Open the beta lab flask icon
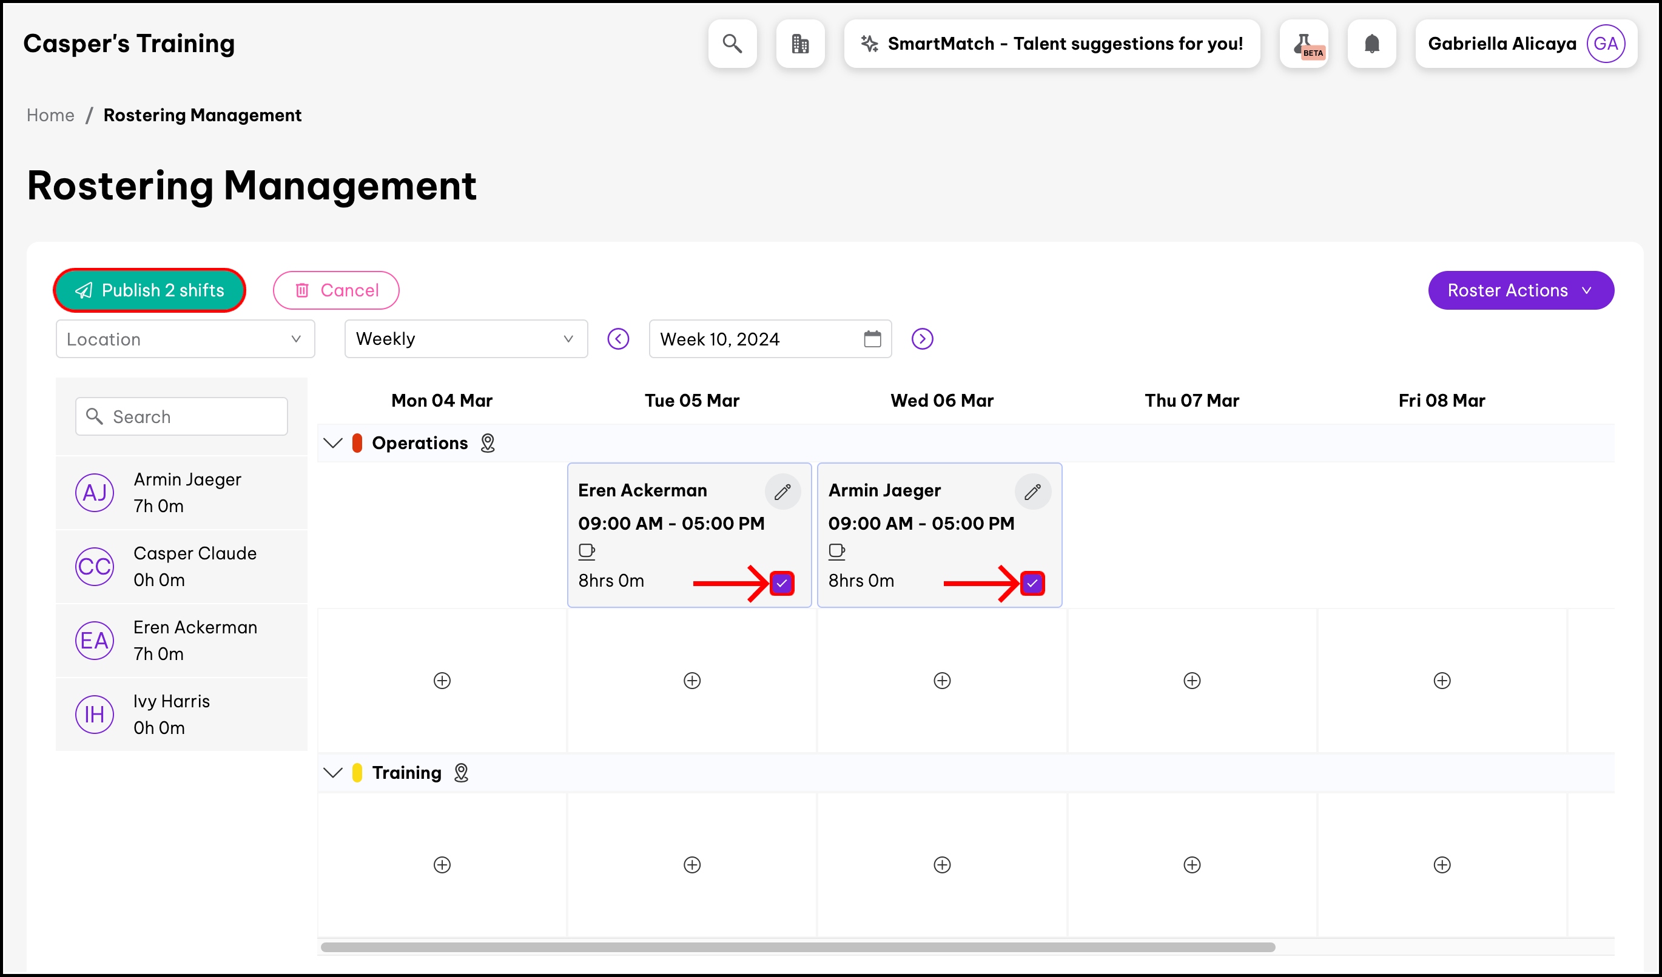 pyautogui.click(x=1304, y=44)
